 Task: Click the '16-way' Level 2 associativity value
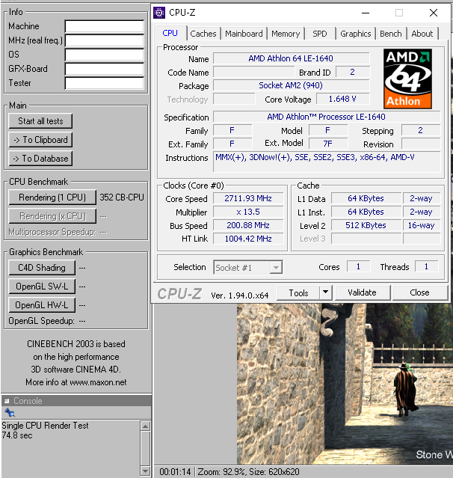(x=422, y=225)
